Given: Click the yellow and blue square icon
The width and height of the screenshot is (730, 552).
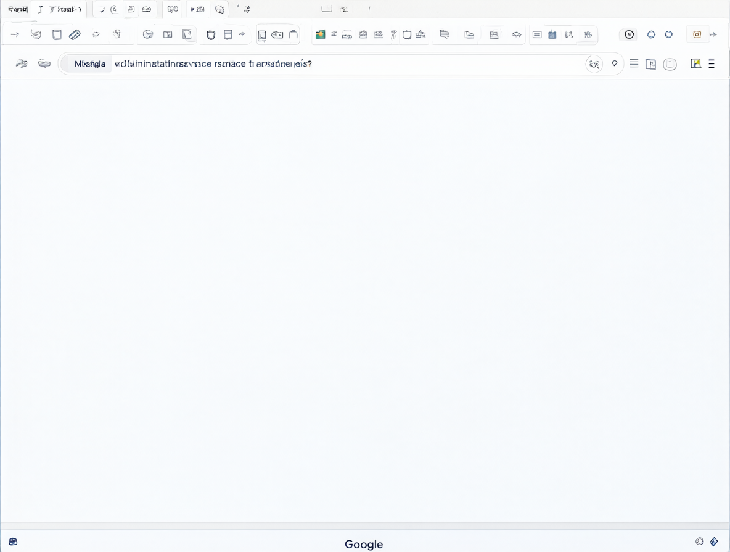Looking at the screenshot, I should pos(695,63).
